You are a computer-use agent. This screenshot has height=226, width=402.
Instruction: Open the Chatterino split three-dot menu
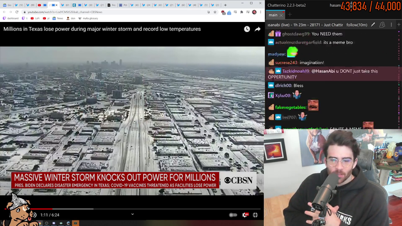pos(391,24)
